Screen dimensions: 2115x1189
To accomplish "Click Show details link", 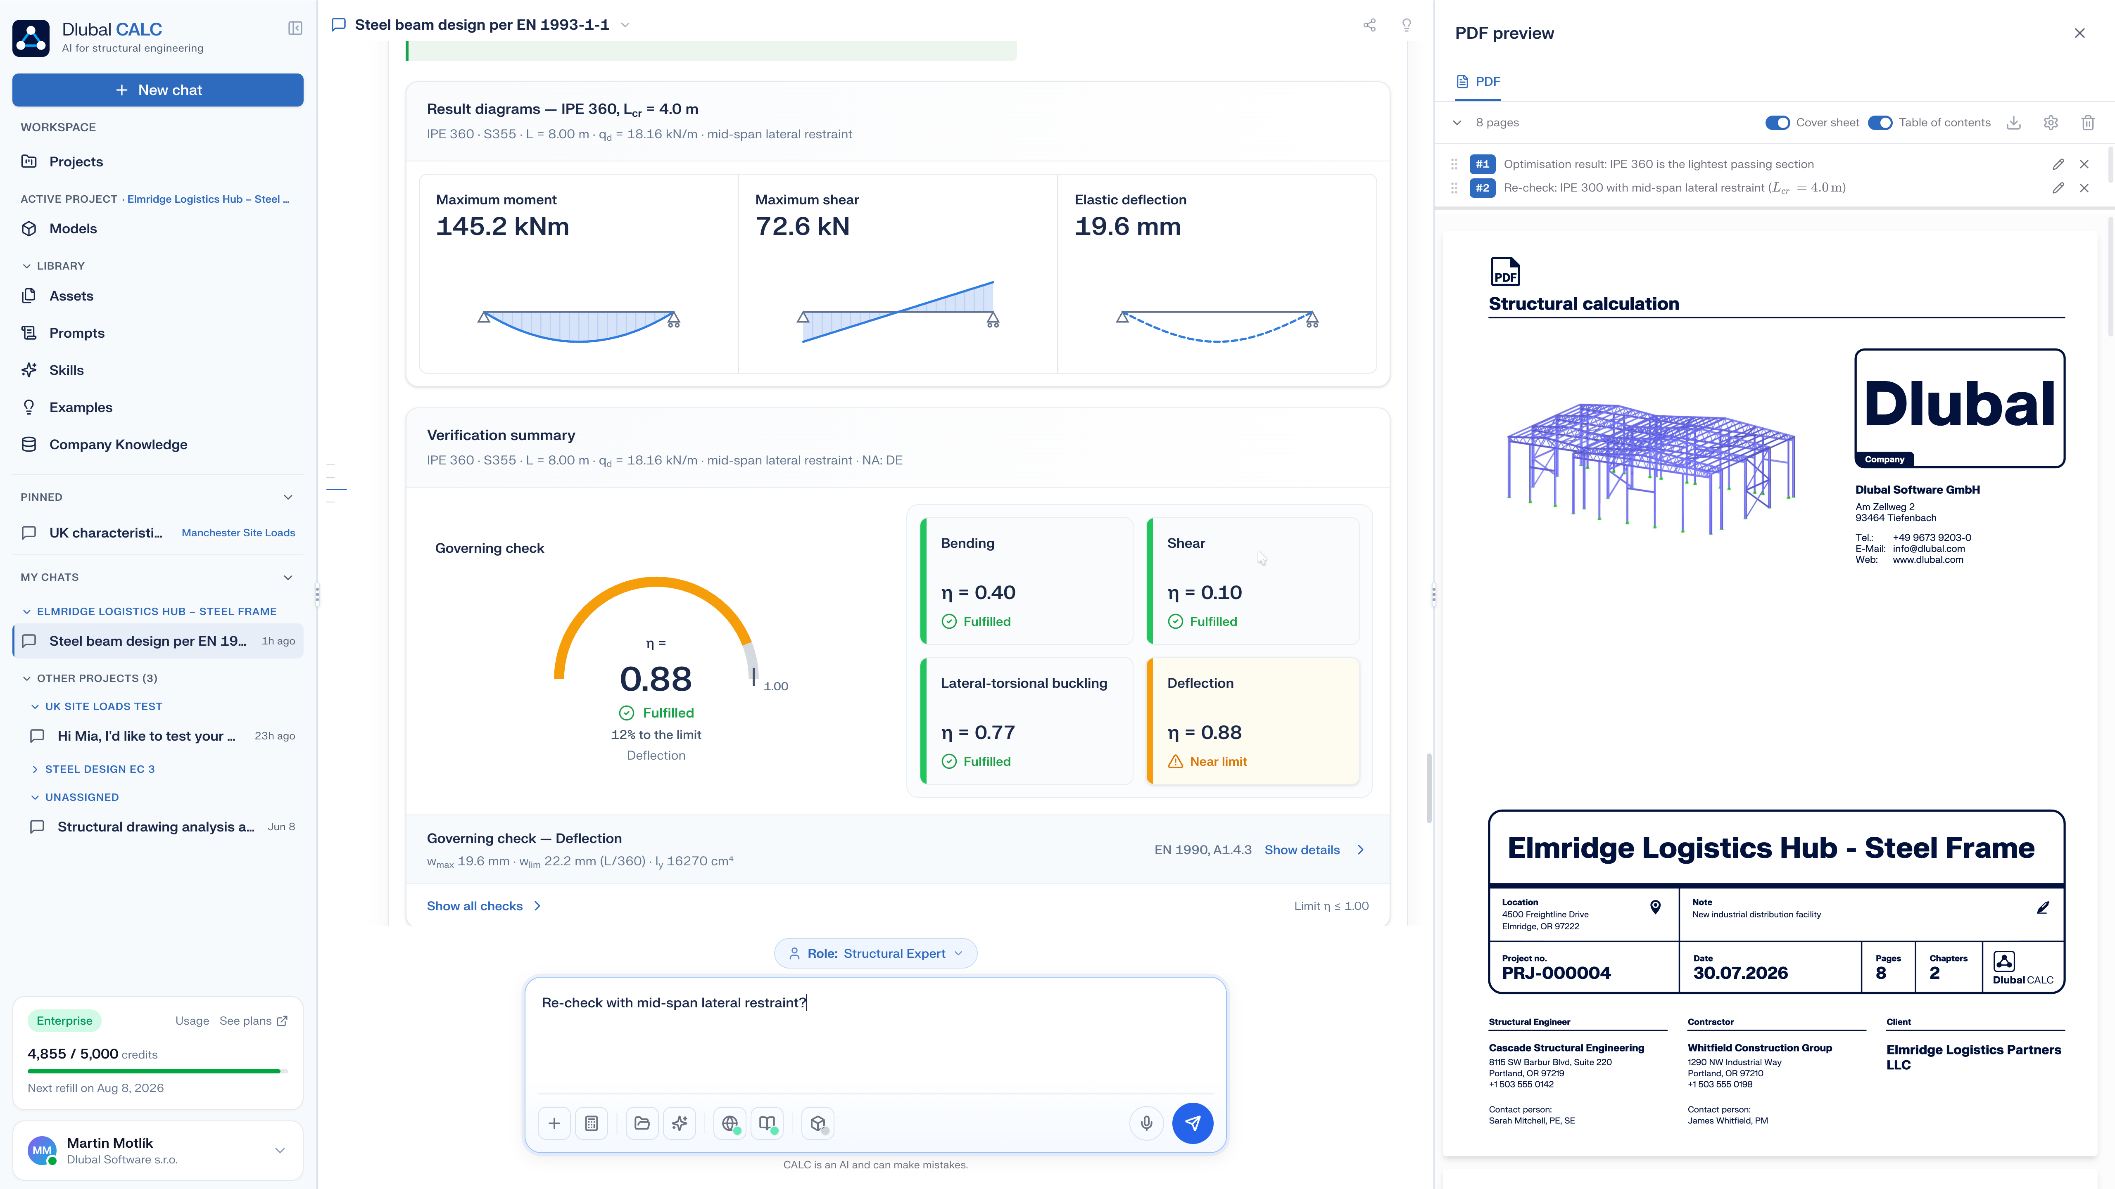I will coord(1302,850).
